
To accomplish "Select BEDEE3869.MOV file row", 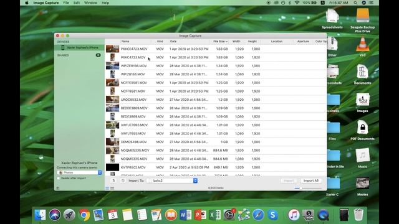I will [x=216, y=108].
